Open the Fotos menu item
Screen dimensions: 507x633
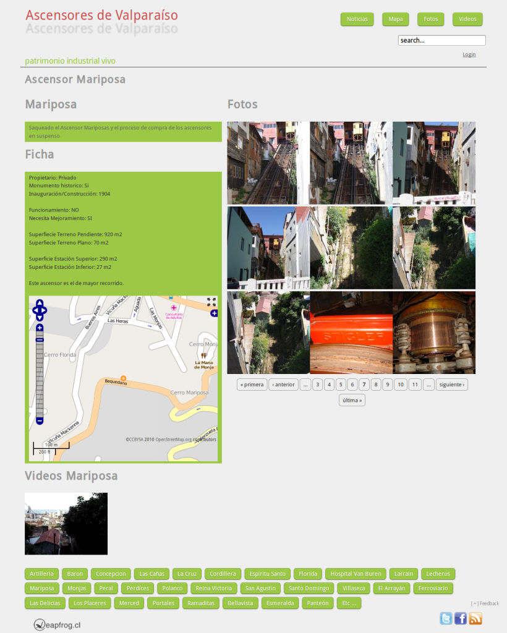[430, 19]
